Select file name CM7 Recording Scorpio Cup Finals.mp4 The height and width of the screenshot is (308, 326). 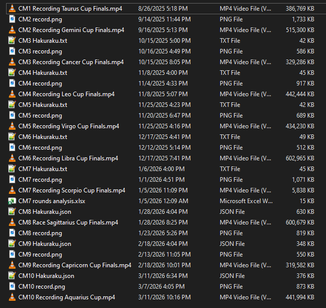coord(72,190)
